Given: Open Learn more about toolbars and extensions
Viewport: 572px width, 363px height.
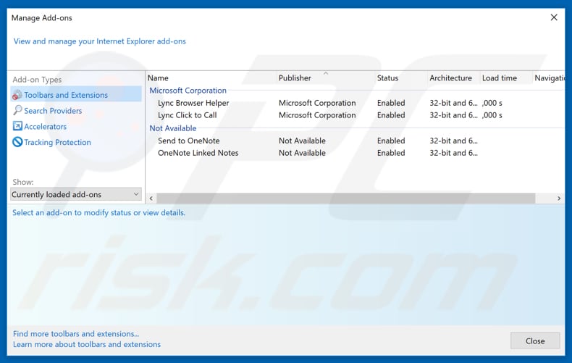Looking at the screenshot, I should click(x=87, y=344).
